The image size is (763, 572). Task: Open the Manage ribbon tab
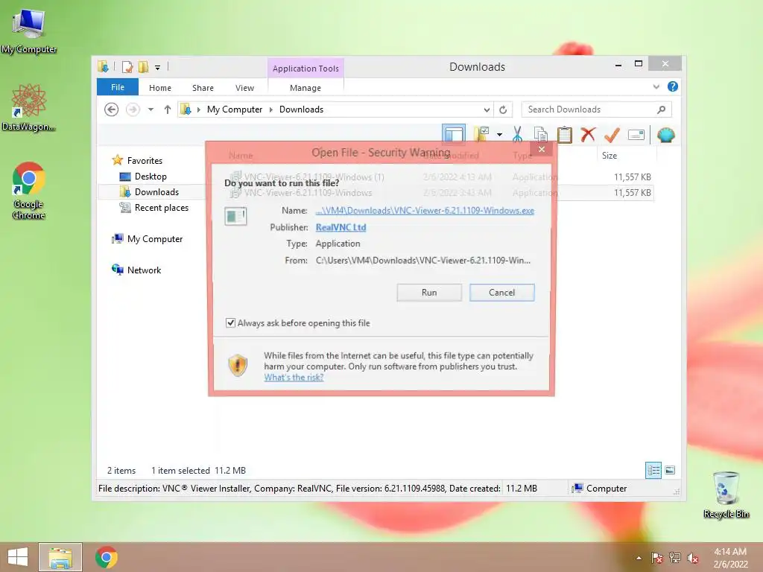[305, 88]
